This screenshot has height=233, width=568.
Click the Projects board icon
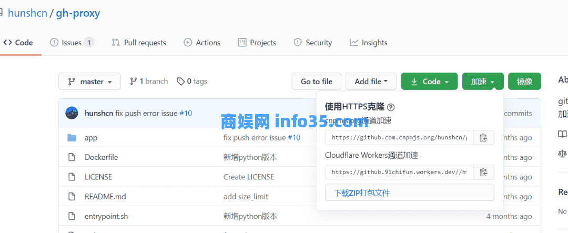(242, 43)
